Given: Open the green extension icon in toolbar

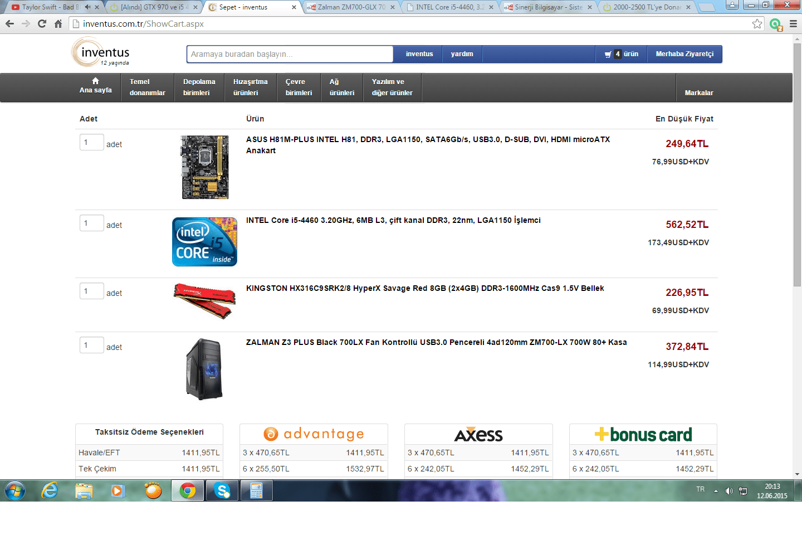Looking at the screenshot, I should [x=775, y=24].
